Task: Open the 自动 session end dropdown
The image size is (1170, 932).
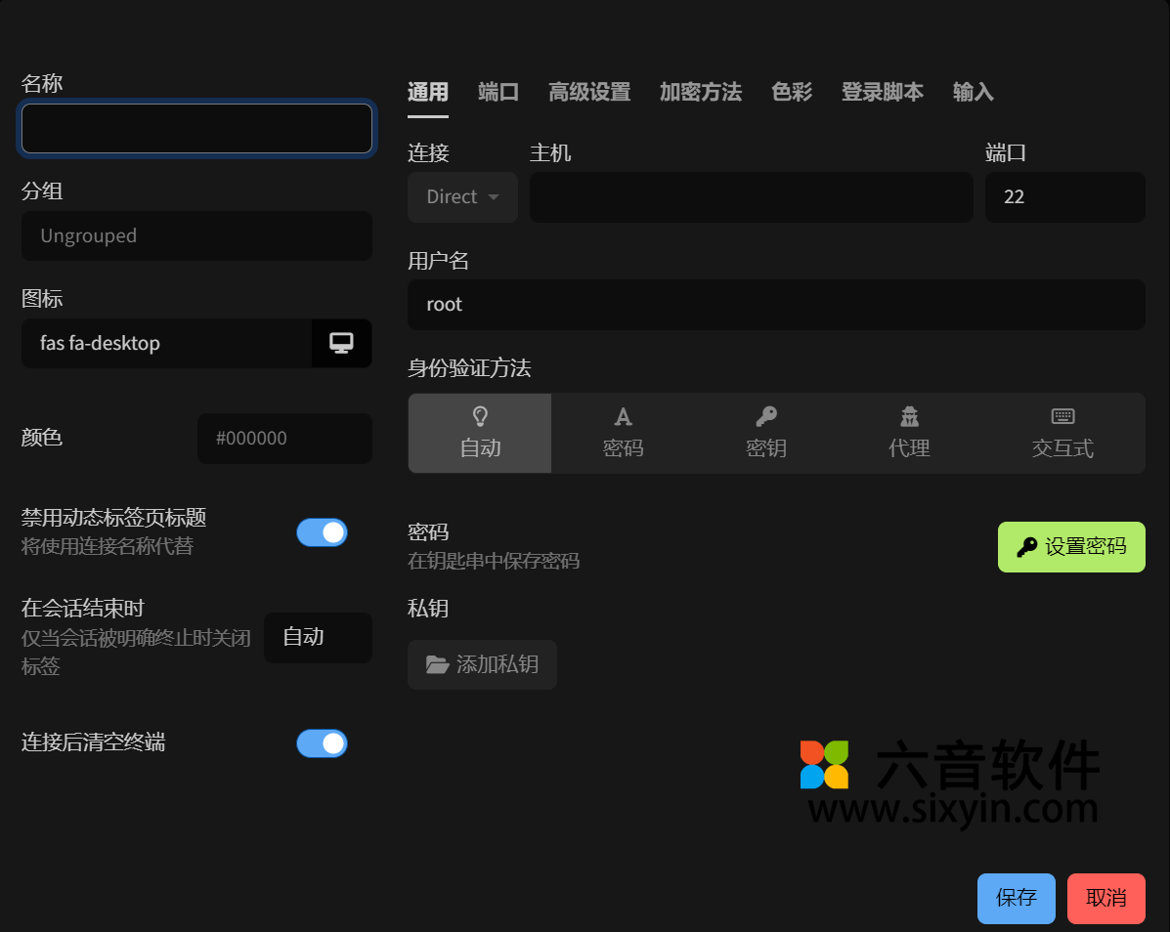Action: click(318, 638)
